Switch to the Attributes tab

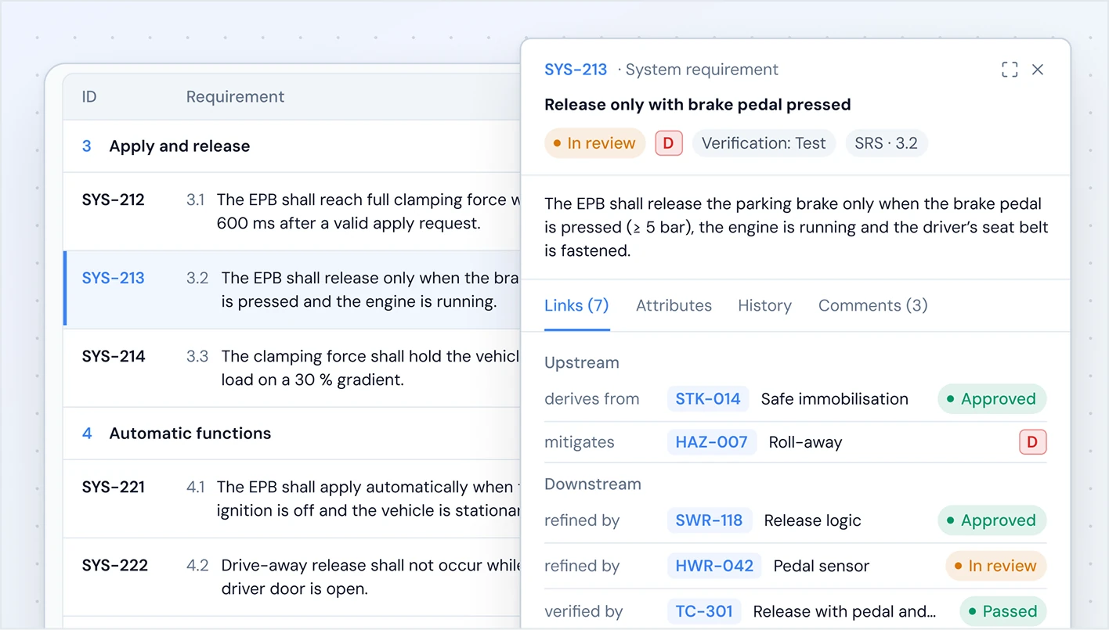pos(674,305)
